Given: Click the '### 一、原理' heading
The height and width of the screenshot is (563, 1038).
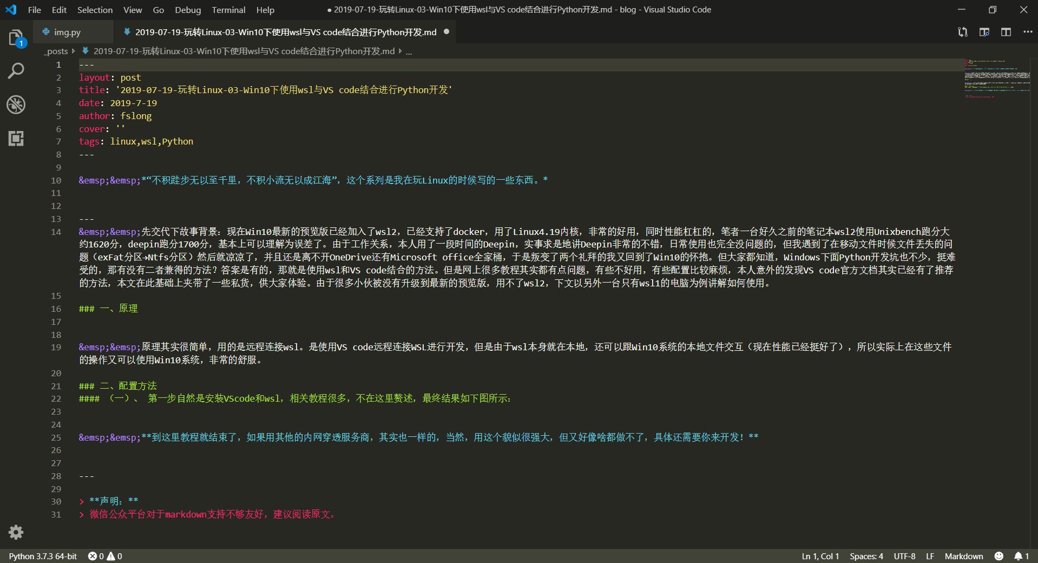Looking at the screenshot, I should point(108,309).
